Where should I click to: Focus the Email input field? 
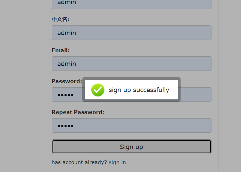[x=131, y=64]
